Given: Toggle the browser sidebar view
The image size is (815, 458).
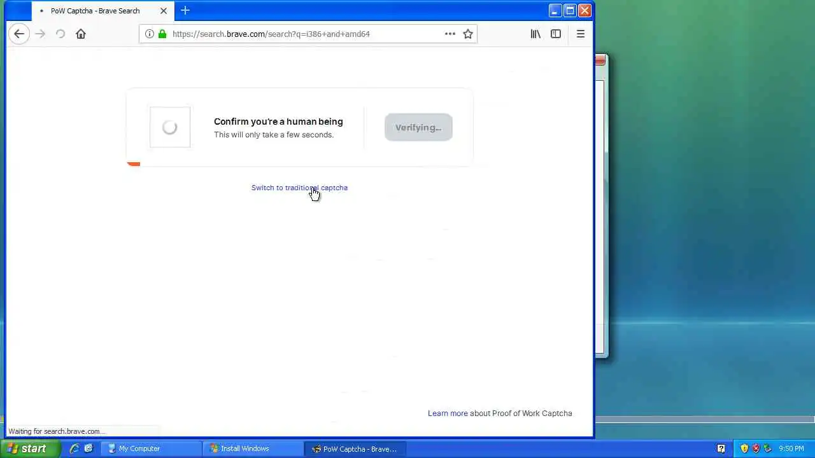Looking at the screenshot, I should click(x=556, y=34).
